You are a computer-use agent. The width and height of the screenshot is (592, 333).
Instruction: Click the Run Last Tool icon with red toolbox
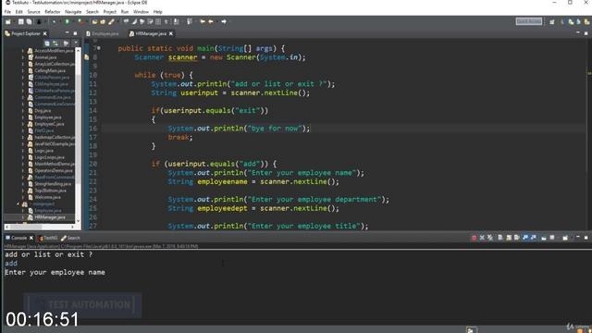point(80,22)
